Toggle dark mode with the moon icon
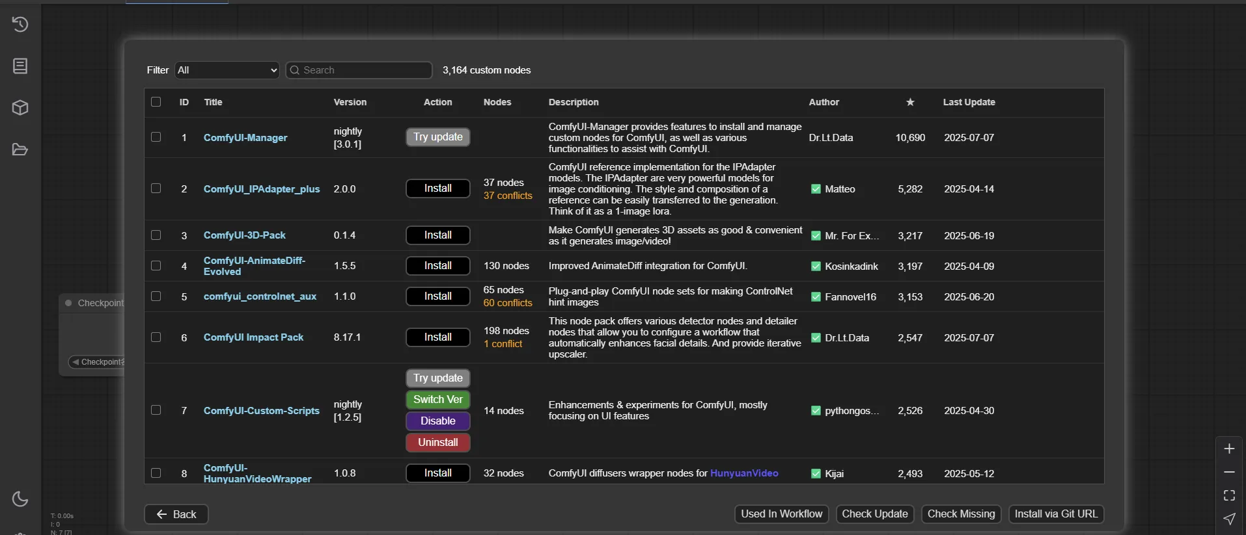This screenshot has height=535, width=1246. (x=20, y=499)
